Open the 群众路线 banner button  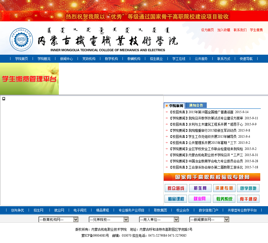click(176, 188)
